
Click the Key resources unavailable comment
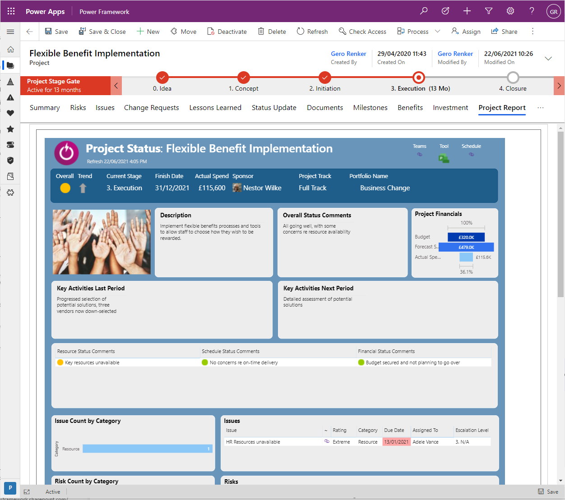tap(92, 362)
